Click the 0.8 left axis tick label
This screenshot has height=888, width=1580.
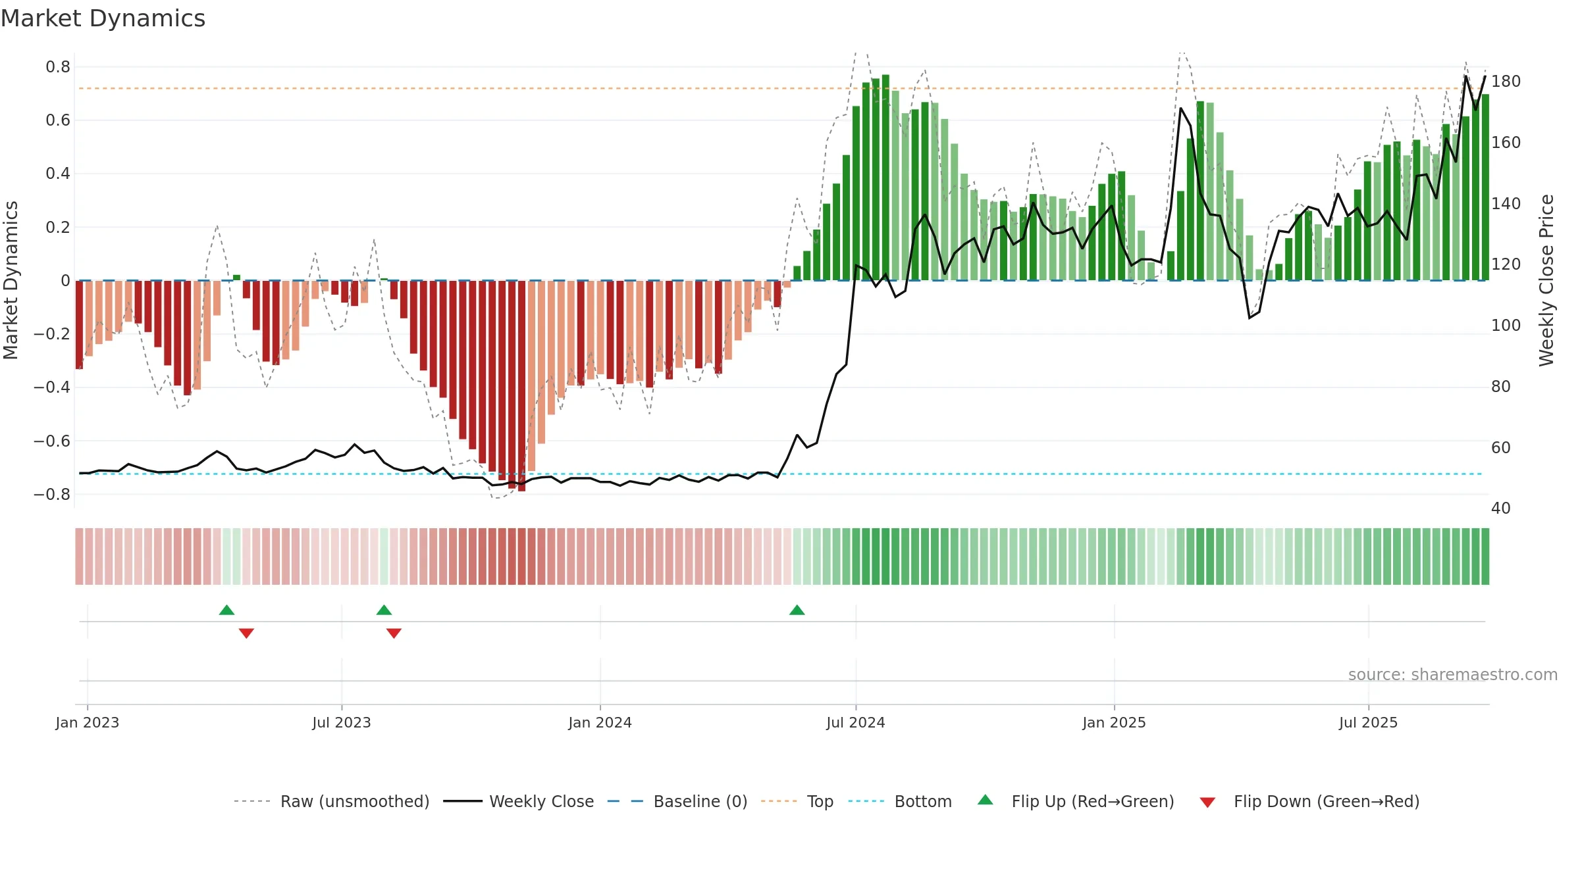point(58,67)
